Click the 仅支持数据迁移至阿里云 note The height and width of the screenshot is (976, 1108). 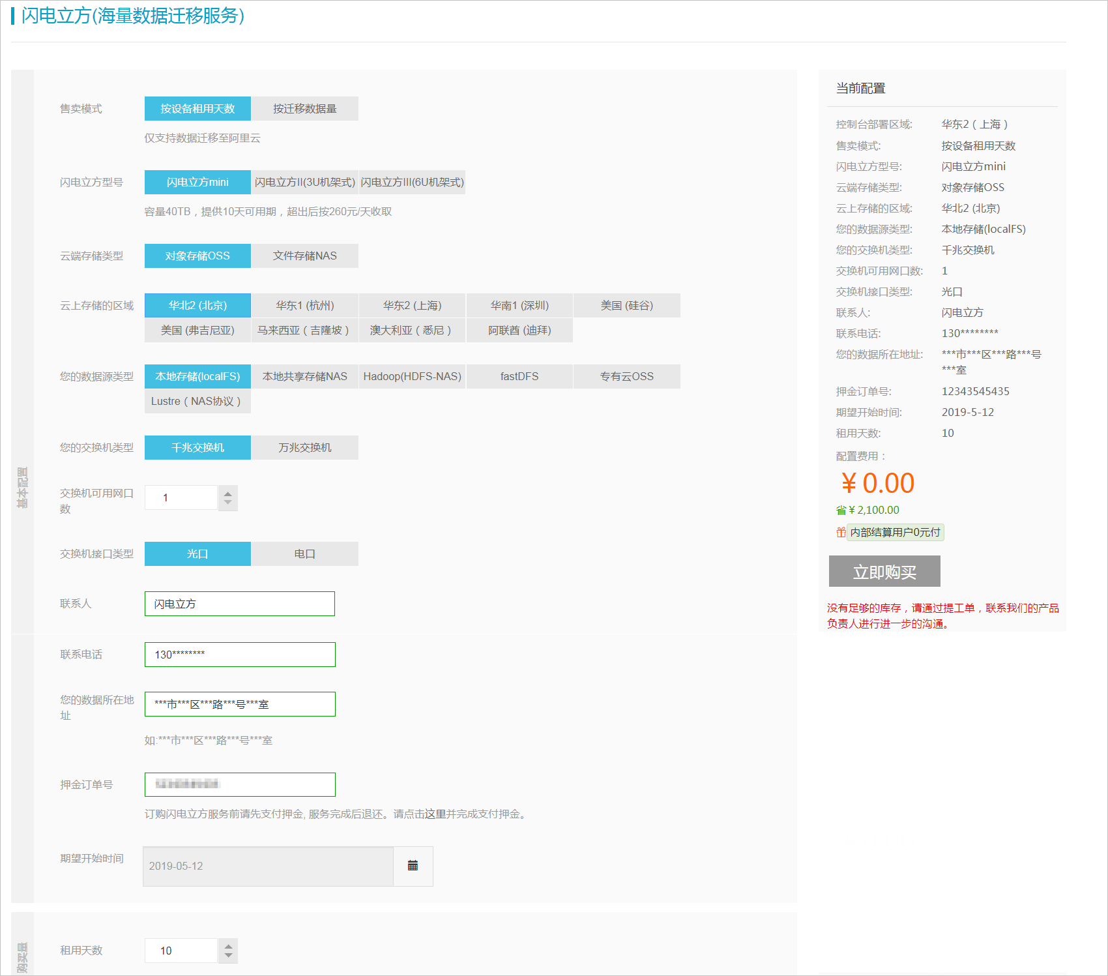203,138
